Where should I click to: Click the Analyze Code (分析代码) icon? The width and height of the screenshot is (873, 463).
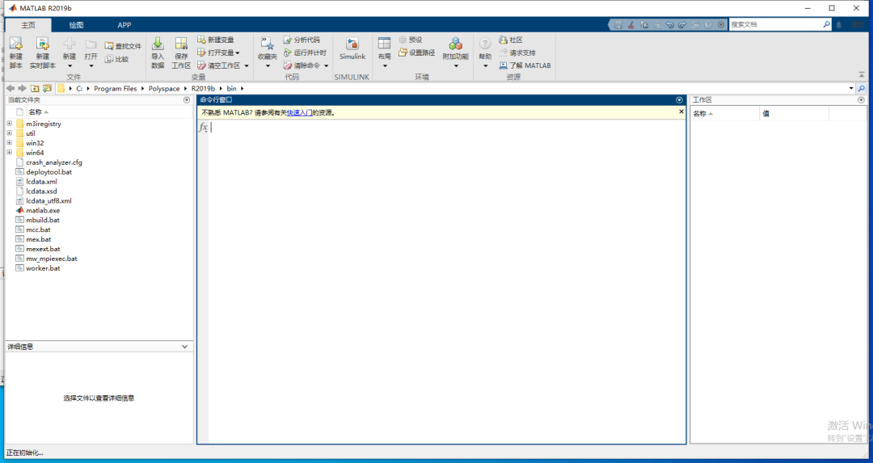pyautogui.click(x=287, y=40)
